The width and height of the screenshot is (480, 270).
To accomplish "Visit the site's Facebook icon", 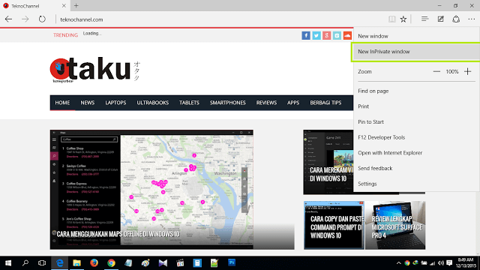I will coord(306,35).
